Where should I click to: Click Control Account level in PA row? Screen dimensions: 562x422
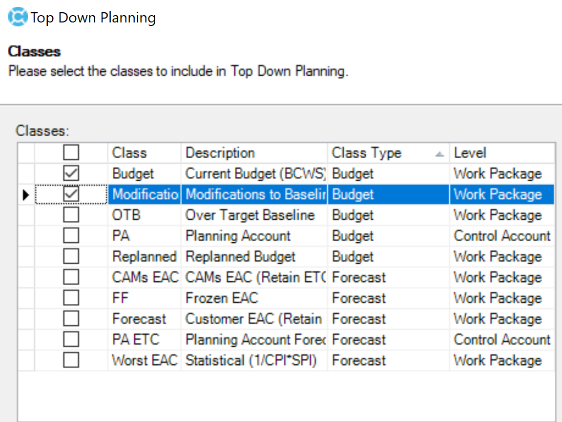(502, 236)
